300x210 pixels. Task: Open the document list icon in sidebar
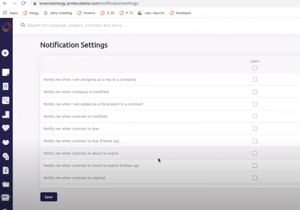point(5,87)
